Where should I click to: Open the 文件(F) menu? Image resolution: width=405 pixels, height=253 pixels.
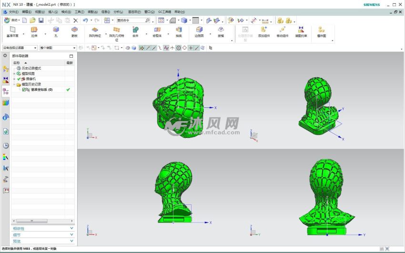pos(12,11)
